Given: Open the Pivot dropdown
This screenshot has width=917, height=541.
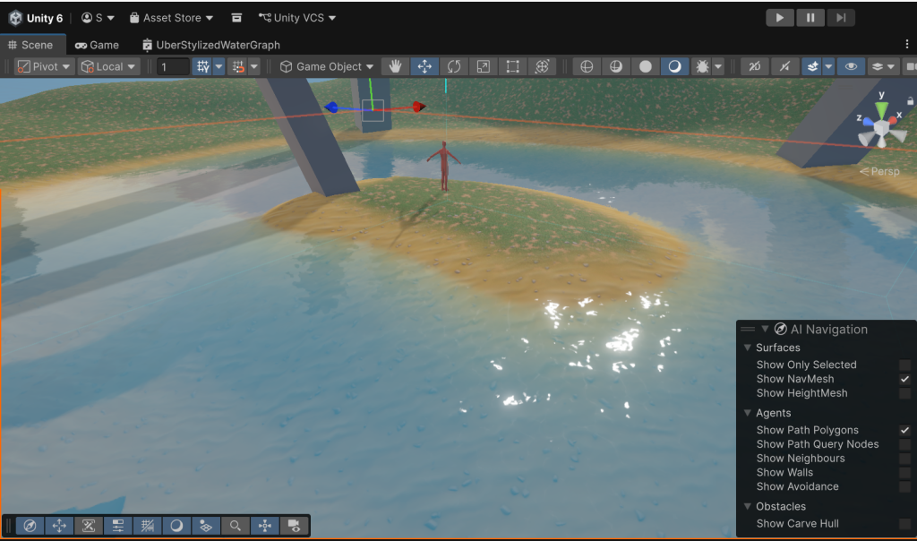Looking at the screenshot, I should (x=44, y=66).
